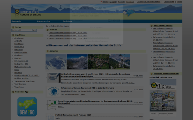Click the Home breadcrumb link

[x=66, y=26]
